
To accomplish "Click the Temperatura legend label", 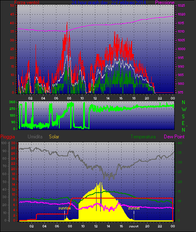I will tap(143, 137).
